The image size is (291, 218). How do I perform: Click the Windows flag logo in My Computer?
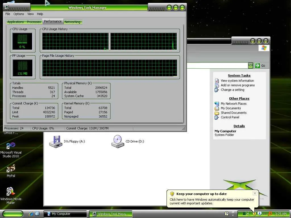point(264,48)
